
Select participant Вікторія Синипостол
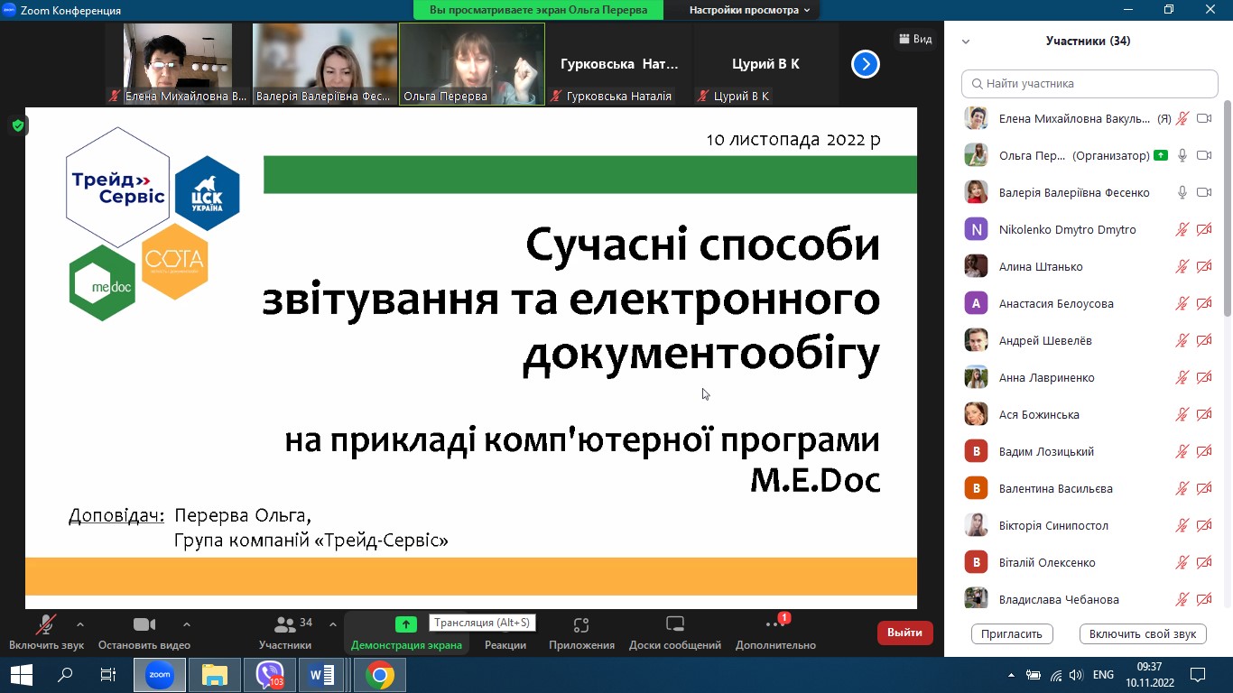1088,525
